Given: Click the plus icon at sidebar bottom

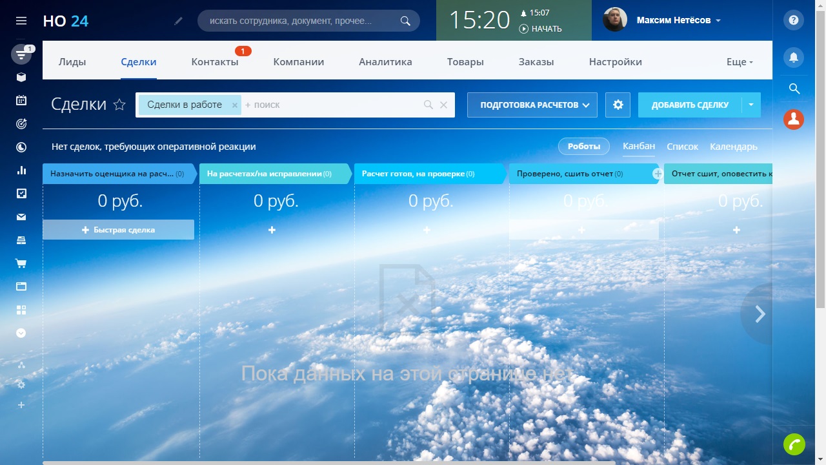Looking at the screenshot, I should tap(21, 405).
